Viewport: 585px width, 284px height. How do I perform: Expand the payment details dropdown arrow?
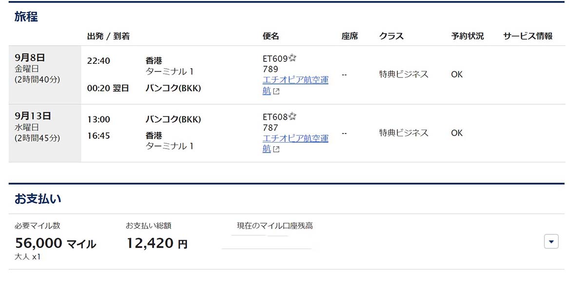[551, 242]
